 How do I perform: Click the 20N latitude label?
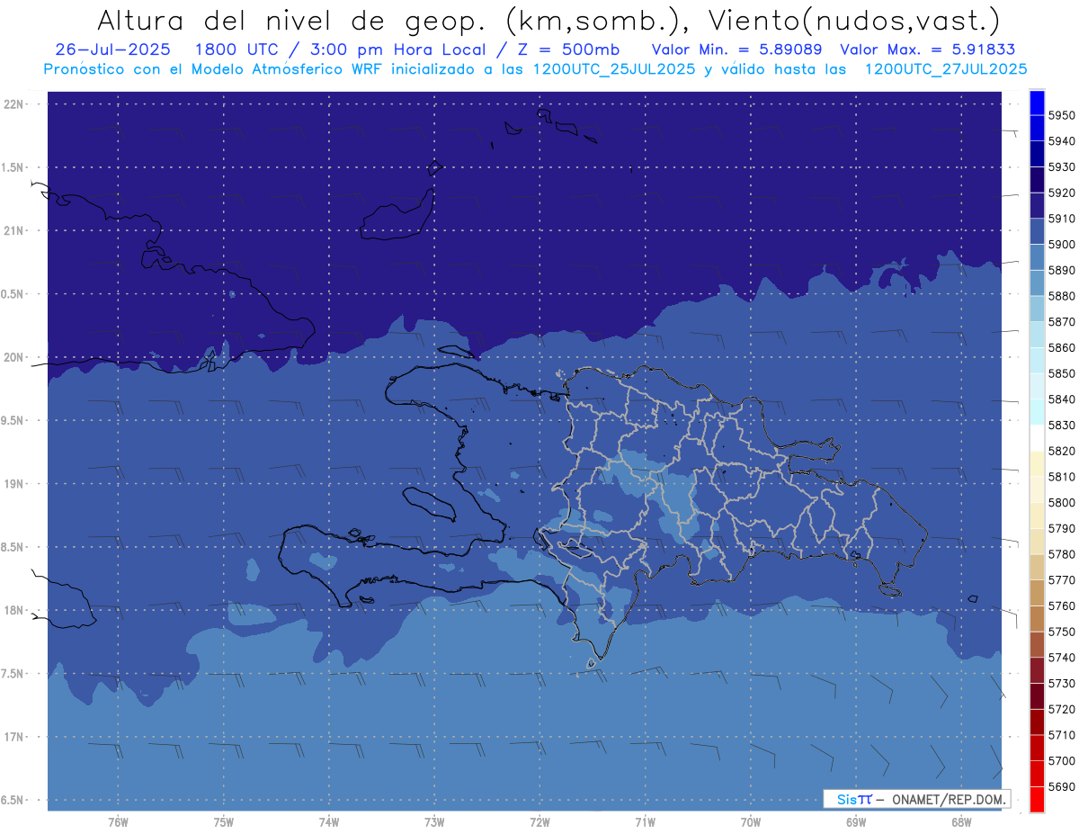tap(13, 357)
